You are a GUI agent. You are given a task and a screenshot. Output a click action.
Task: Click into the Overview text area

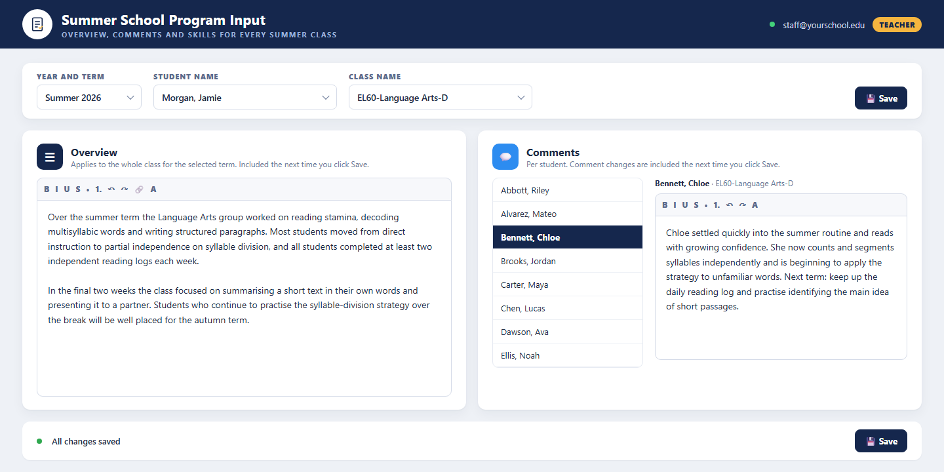click(x=244, y=298)
